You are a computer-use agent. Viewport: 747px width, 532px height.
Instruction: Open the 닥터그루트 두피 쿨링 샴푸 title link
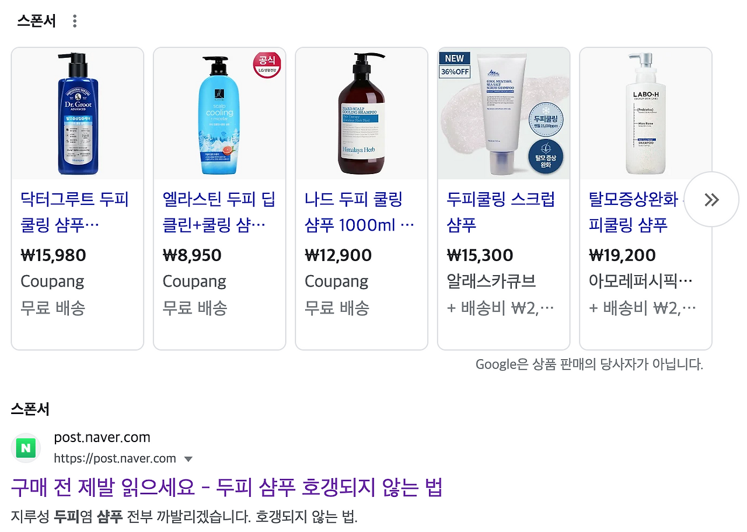[x=75, y=212]
